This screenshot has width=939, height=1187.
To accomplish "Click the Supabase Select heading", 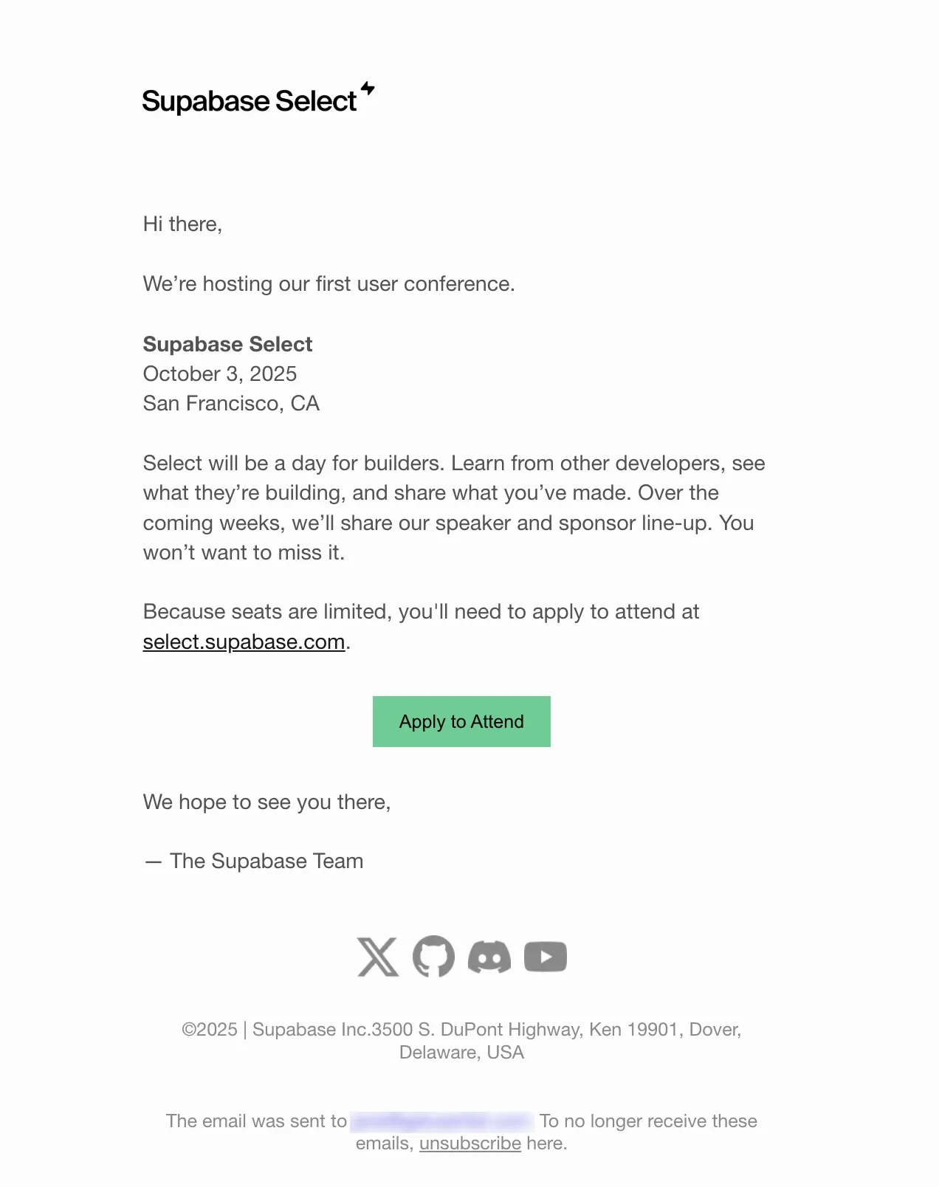I will click(x=227, y=344).
